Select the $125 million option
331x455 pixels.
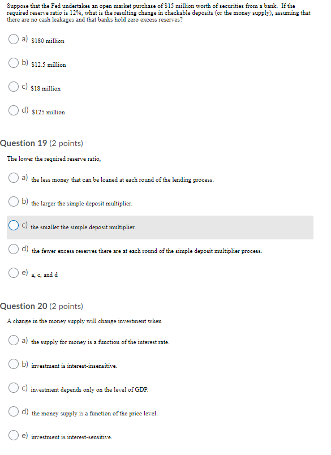(14, 110)
